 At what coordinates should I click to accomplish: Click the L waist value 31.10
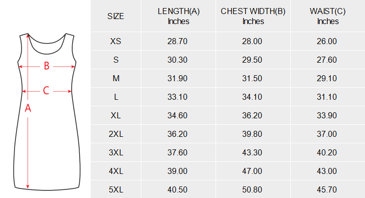[327, 97]
